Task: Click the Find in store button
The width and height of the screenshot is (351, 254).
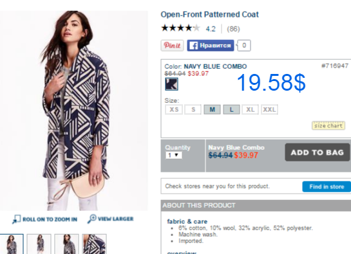Action: click(327, 186)
